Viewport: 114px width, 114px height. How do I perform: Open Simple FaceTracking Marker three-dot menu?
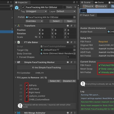point(75,62)
